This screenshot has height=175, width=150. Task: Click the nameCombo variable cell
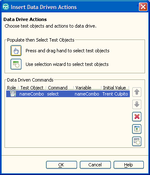coord(87,94)
